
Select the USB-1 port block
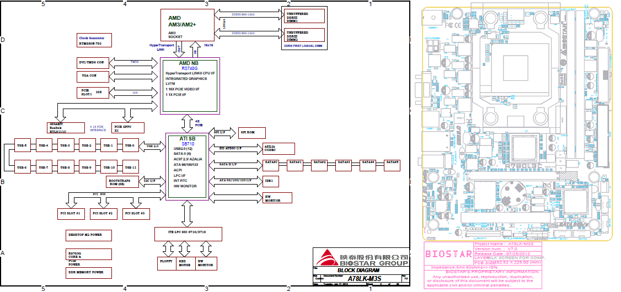pos(109,145)
